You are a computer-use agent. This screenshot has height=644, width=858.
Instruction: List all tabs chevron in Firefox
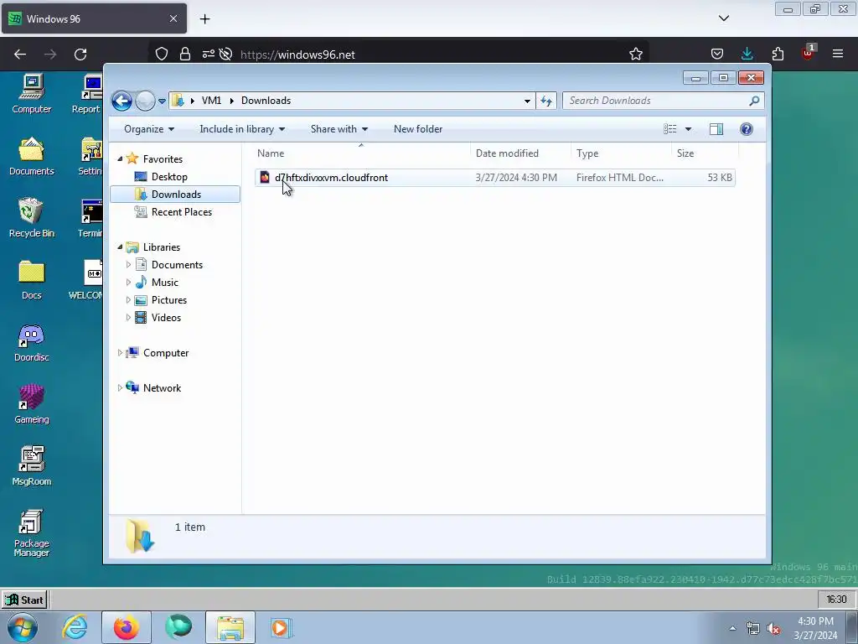click(723, 18)
